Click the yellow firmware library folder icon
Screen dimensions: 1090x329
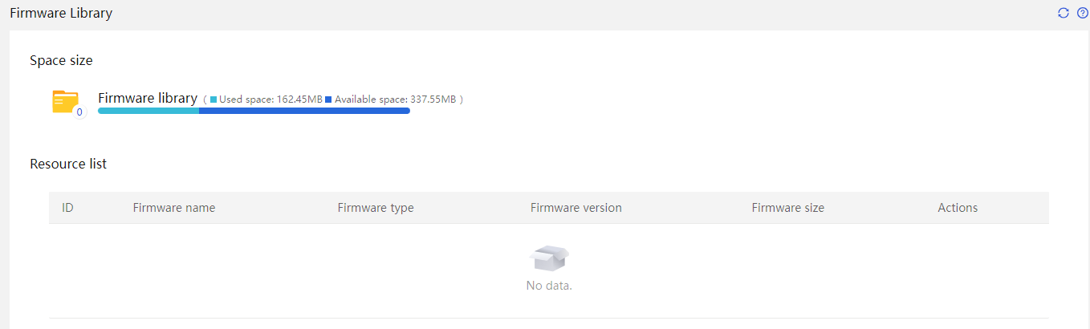pos(66,102)
